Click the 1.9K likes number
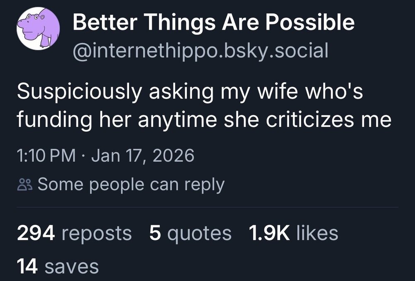Viewport: 415px width, 281px height. (269, 233)
